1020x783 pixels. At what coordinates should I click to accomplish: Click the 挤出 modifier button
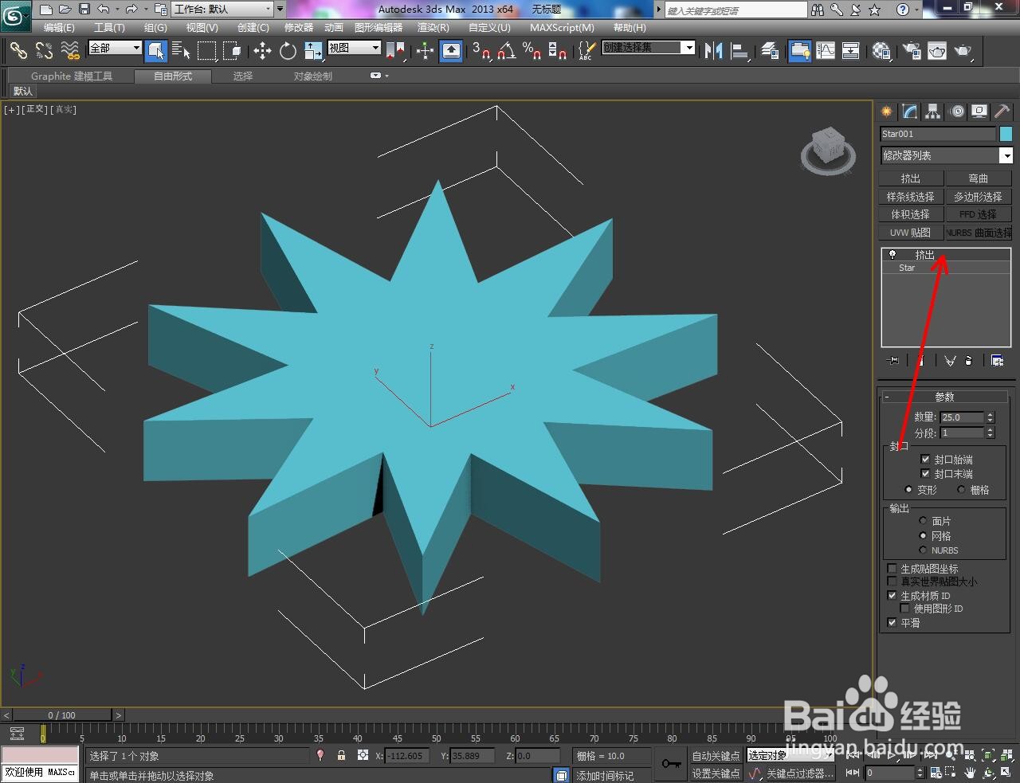pos(911,178)
